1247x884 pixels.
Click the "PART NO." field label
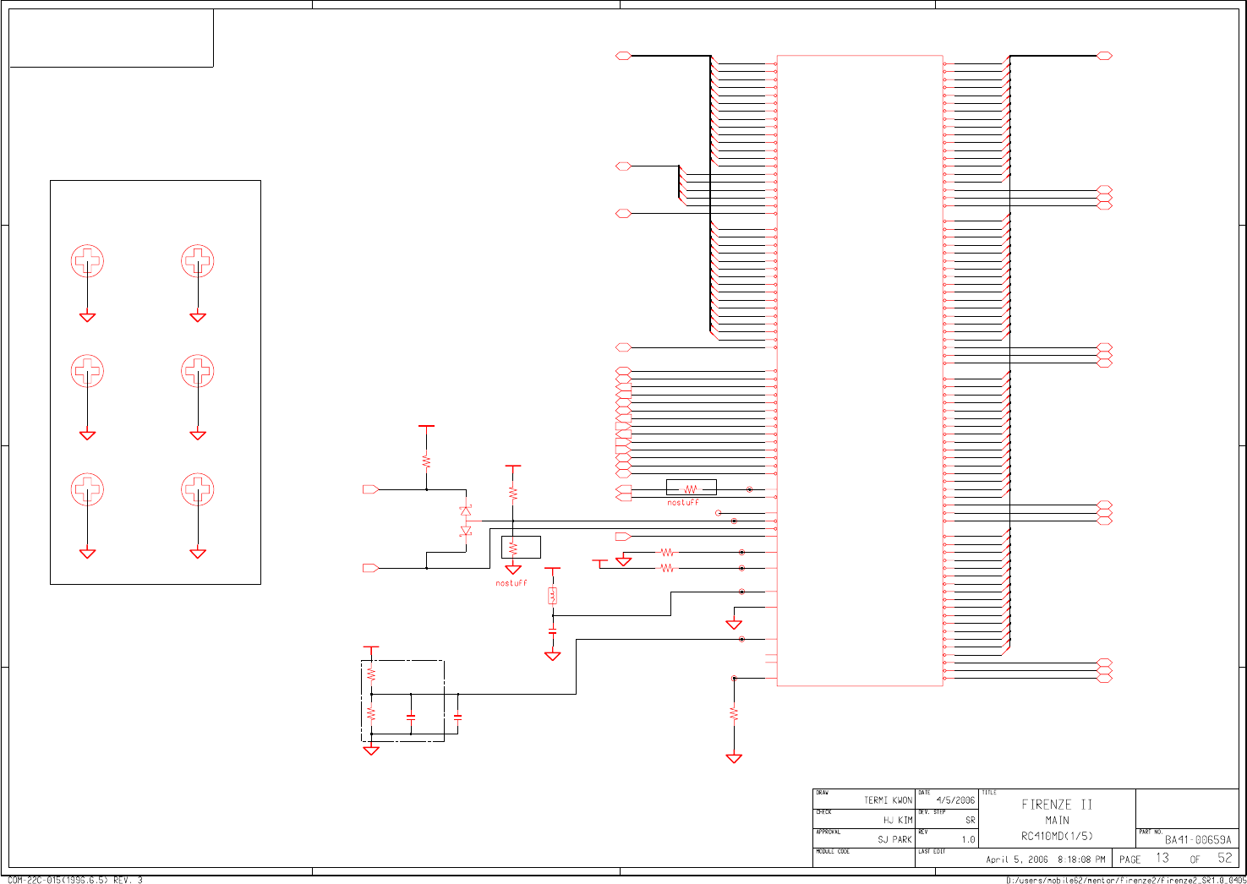1151,832
